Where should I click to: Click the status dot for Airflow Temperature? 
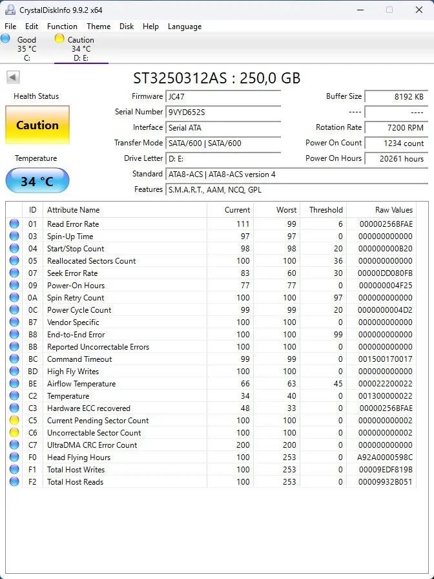14,383
